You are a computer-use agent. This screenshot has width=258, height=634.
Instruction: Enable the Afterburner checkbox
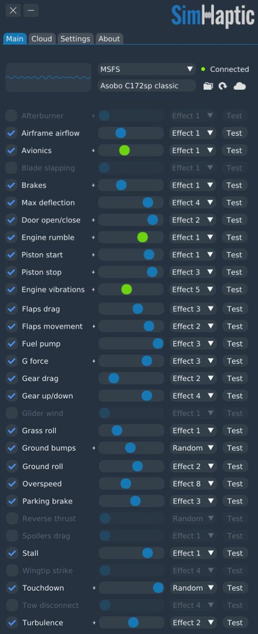tap(11, 116)
